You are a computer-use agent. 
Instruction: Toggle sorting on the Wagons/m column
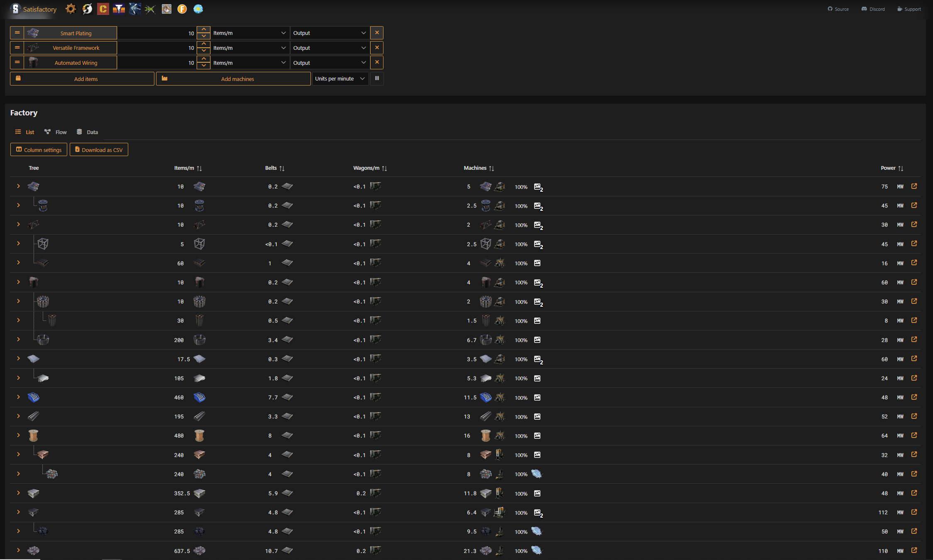coord(384,168)
